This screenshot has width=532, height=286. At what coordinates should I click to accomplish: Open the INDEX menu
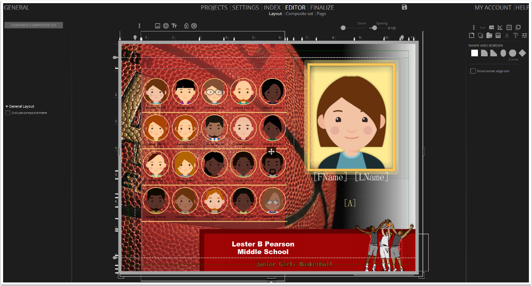(272, 8)
